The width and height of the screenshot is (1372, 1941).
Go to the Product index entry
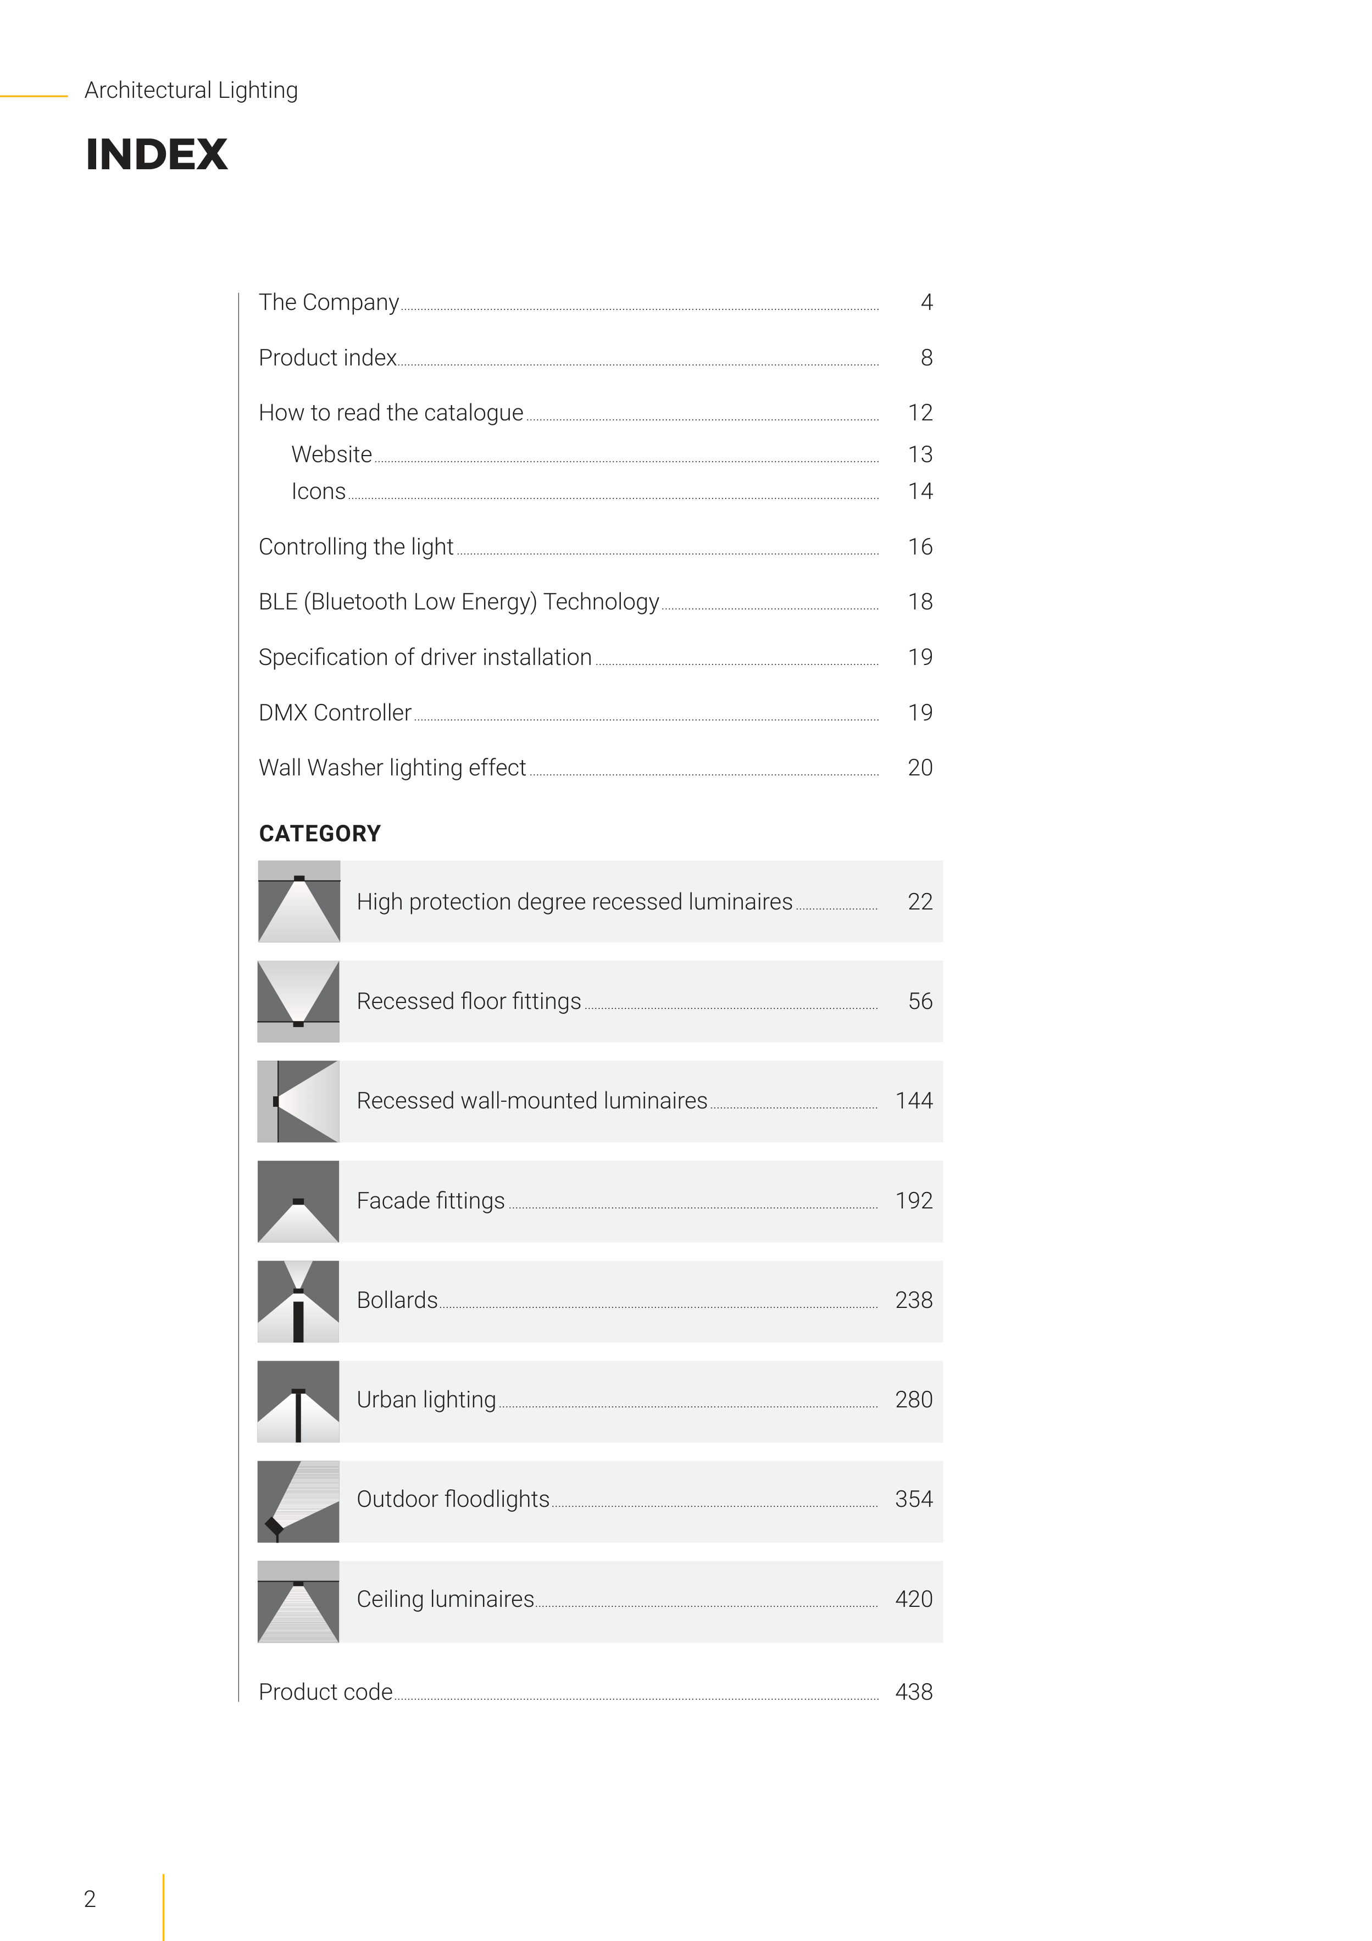(x=328, y=358)
